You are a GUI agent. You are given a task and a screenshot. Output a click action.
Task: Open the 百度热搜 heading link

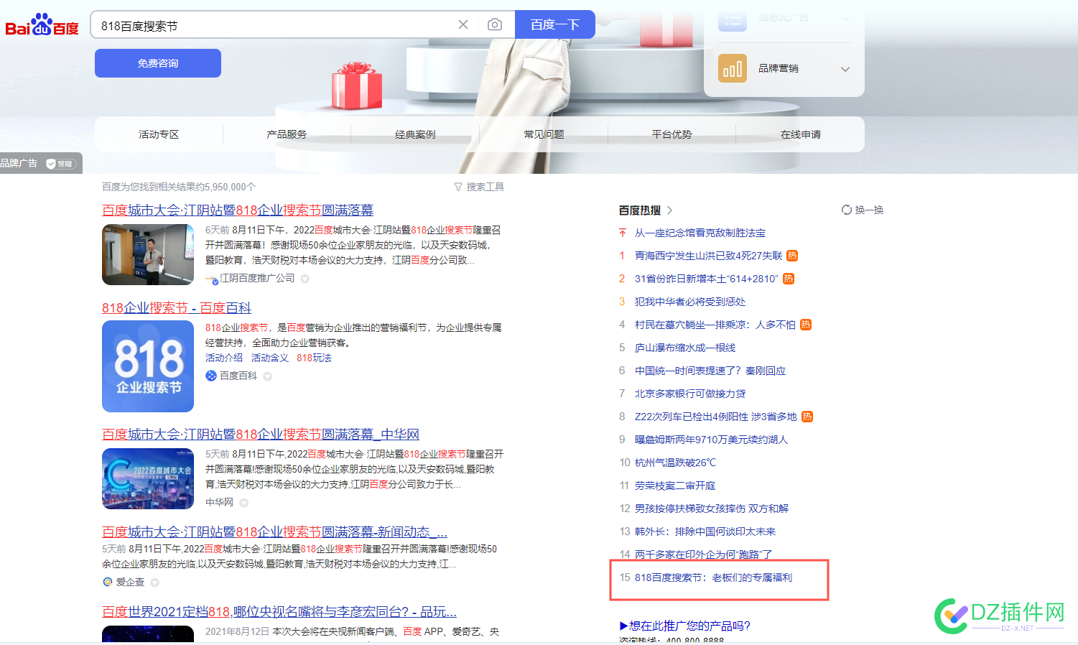[x=640, y=210]
